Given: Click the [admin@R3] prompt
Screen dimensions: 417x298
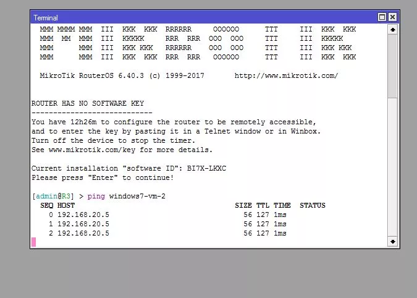Looking at the screenshot, I should pos(53,197).
